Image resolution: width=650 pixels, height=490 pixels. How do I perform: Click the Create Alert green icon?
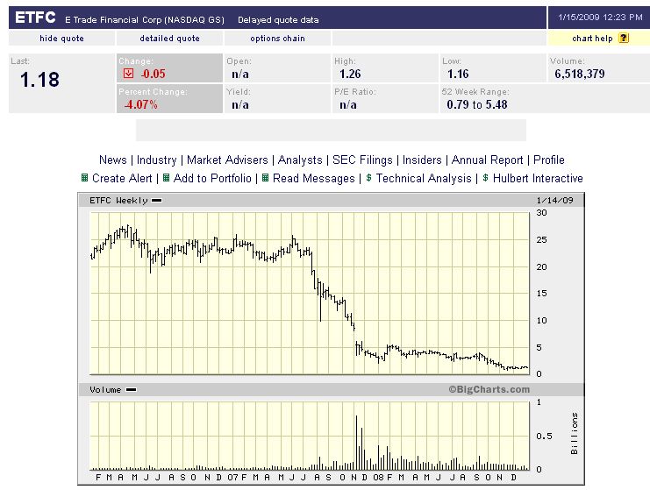(x=84, y=178)
